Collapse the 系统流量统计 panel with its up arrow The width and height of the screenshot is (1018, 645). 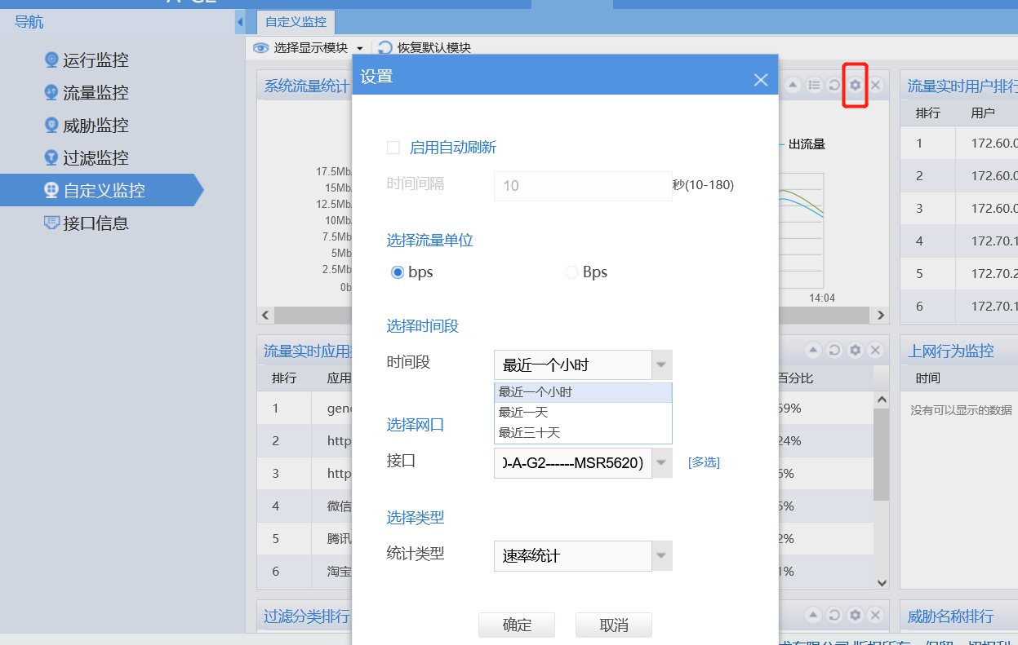(794, 85)
